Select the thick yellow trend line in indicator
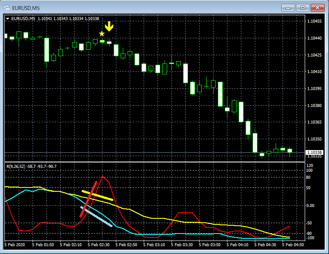Image resolution: width=329 pixels, height=254 pixels. (x=98, y=196)
